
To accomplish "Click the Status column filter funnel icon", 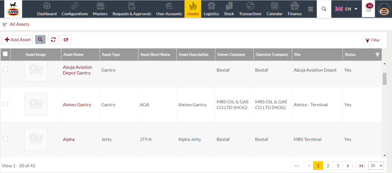I will 377,55.
